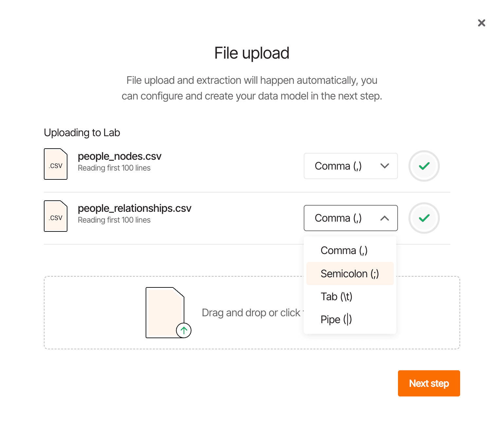Open the delimiter dropdown for people_nodes.csv

point(351,166)
